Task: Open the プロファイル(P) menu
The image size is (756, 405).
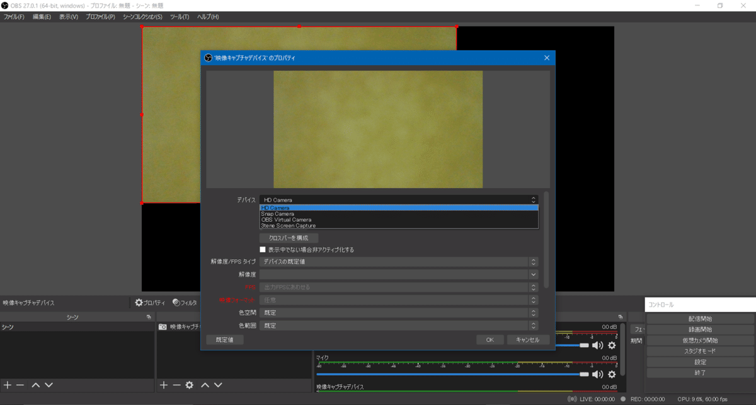Action: [x=100, y=16]
